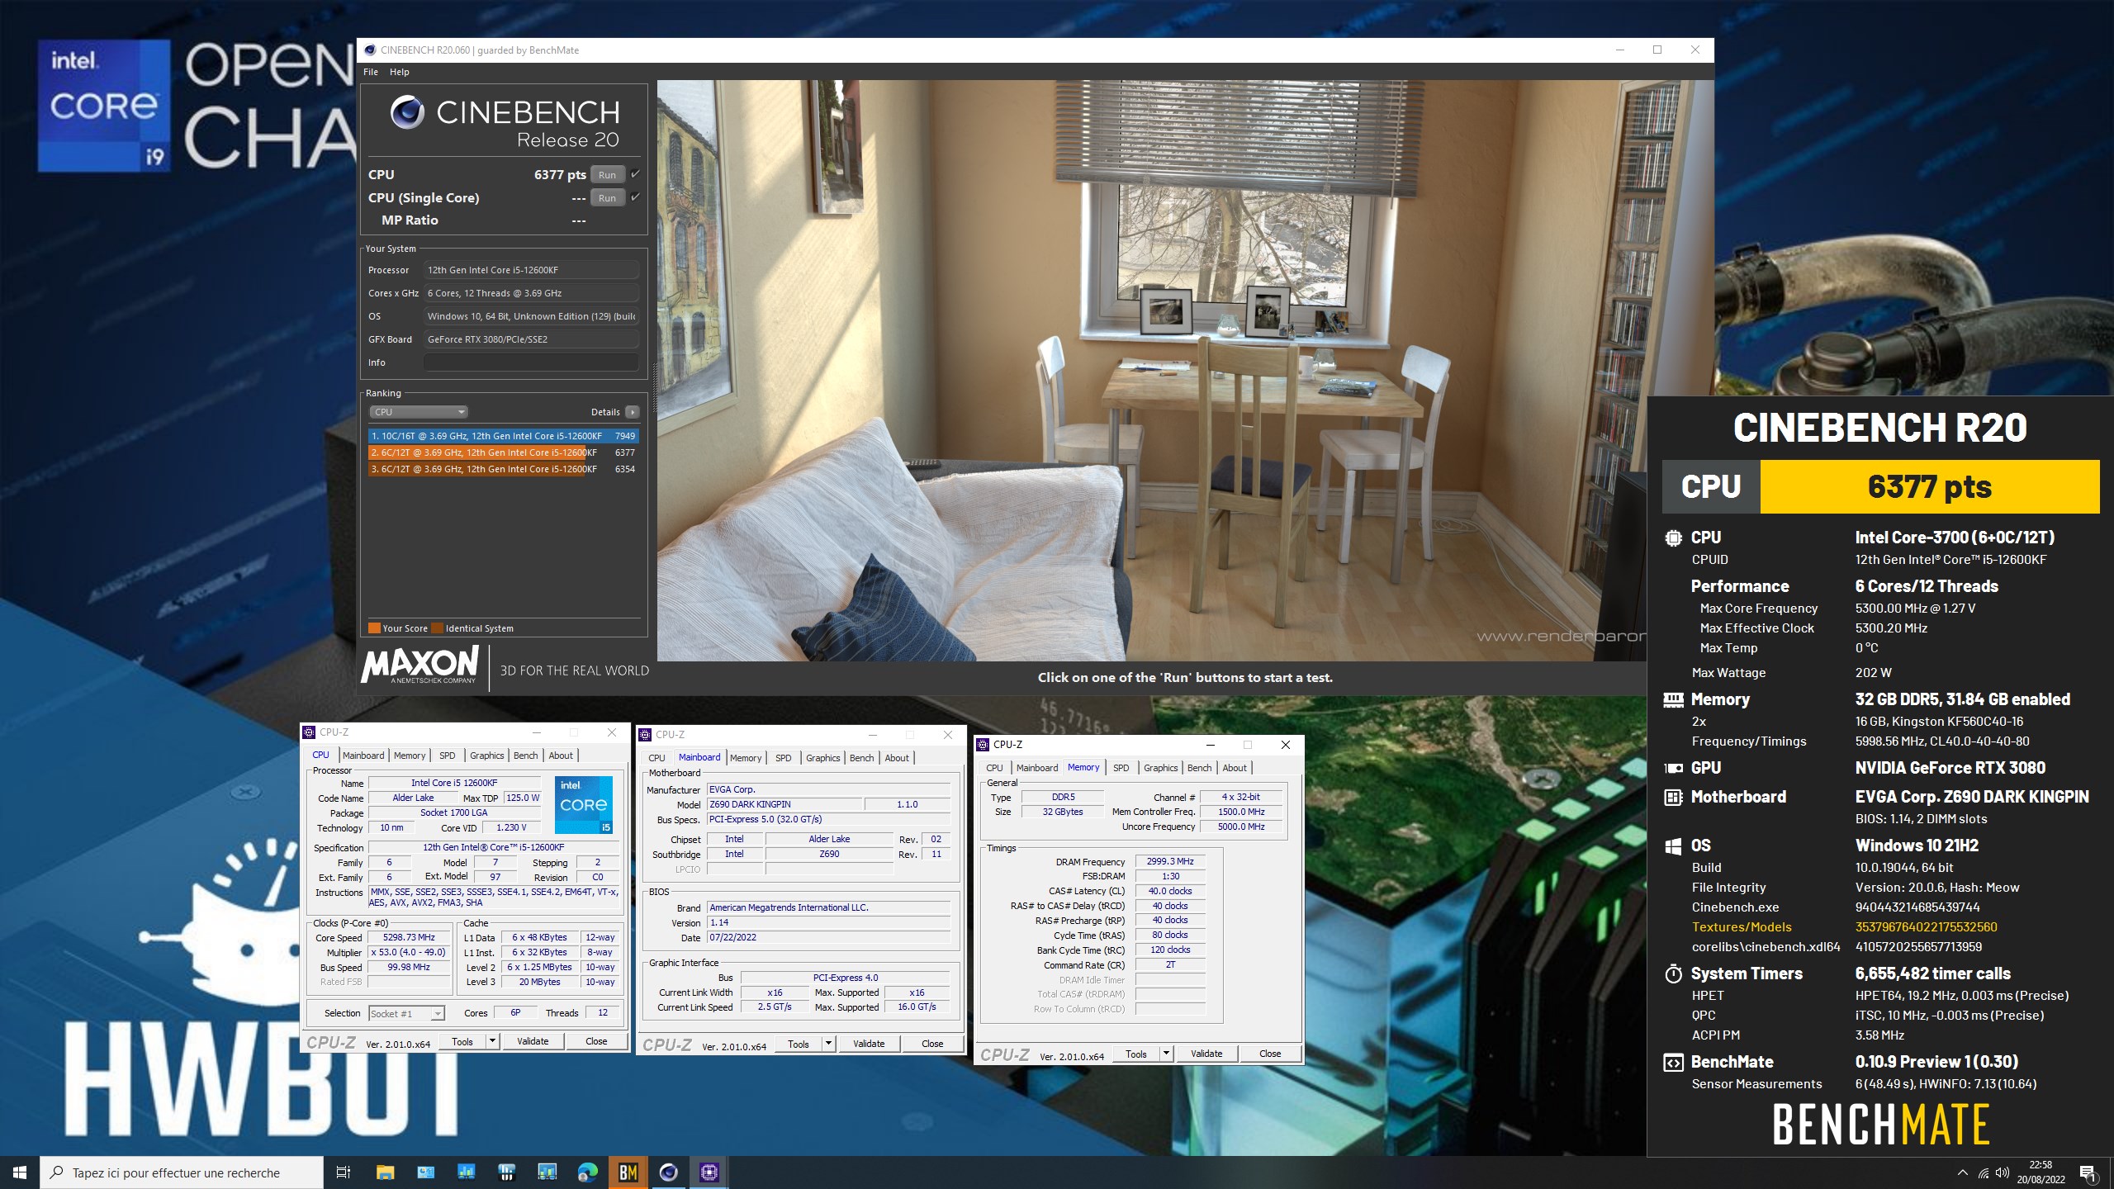Switch to CPU-Z via its purple taskbar icon
This screenshot has height=1189, width=2114.
point(709,1172)
